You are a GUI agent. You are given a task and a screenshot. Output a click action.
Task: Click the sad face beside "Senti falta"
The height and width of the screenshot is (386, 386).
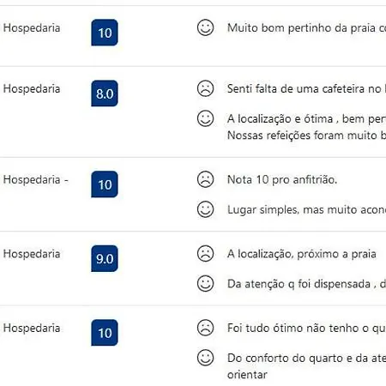(205, 88)
